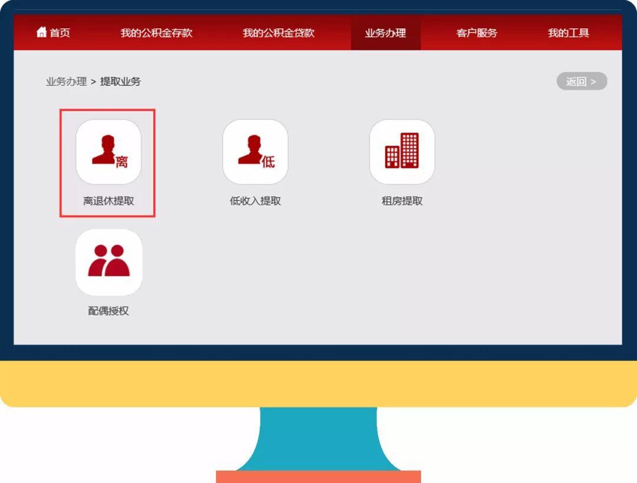
Task: Open the 租房提取 building icon
Action: click(x=402, y=152)
